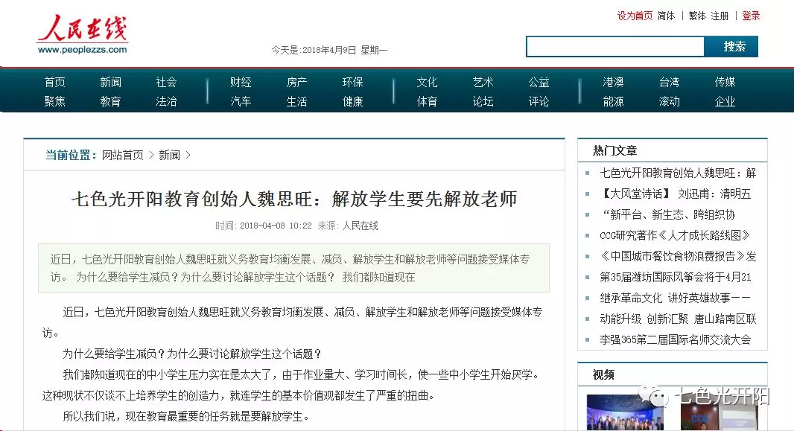The width and height of the screenshot is (794, 431).
Task: Open 法治 navigation item
Action: click(x=166, y=101)
